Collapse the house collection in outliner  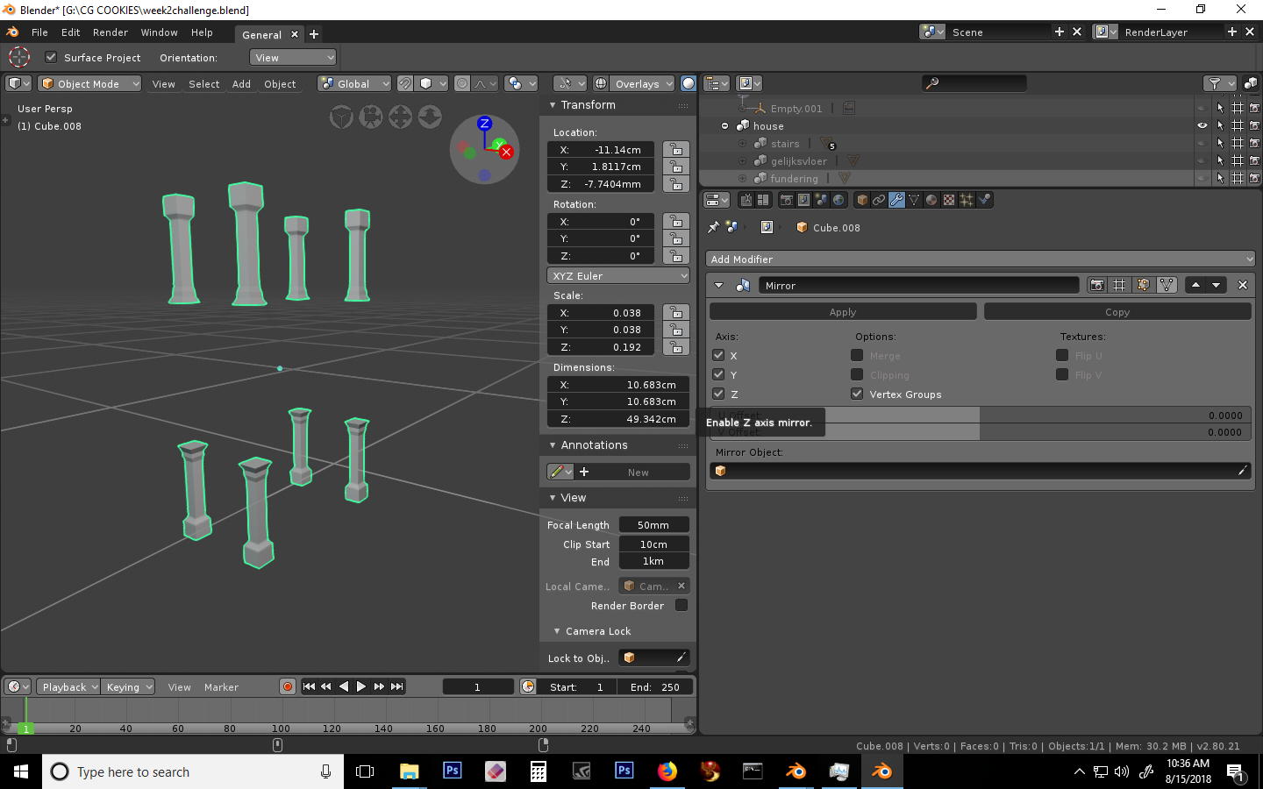(x=724, y=125)
